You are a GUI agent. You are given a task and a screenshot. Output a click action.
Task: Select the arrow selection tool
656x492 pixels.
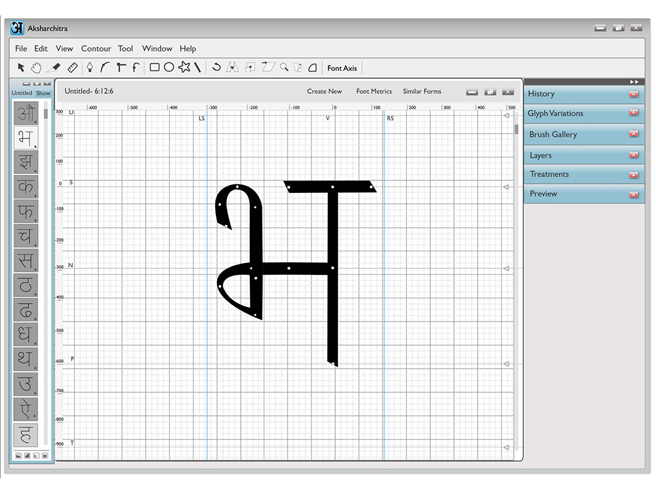(20, 68)
